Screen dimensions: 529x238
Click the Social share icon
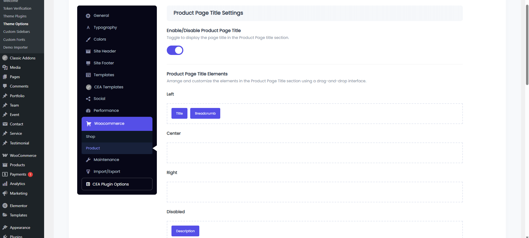coord(88,99)
